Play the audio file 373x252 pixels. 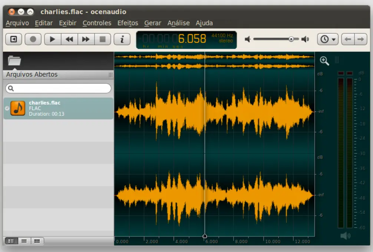pyautogui.click(x=53, y=39)
